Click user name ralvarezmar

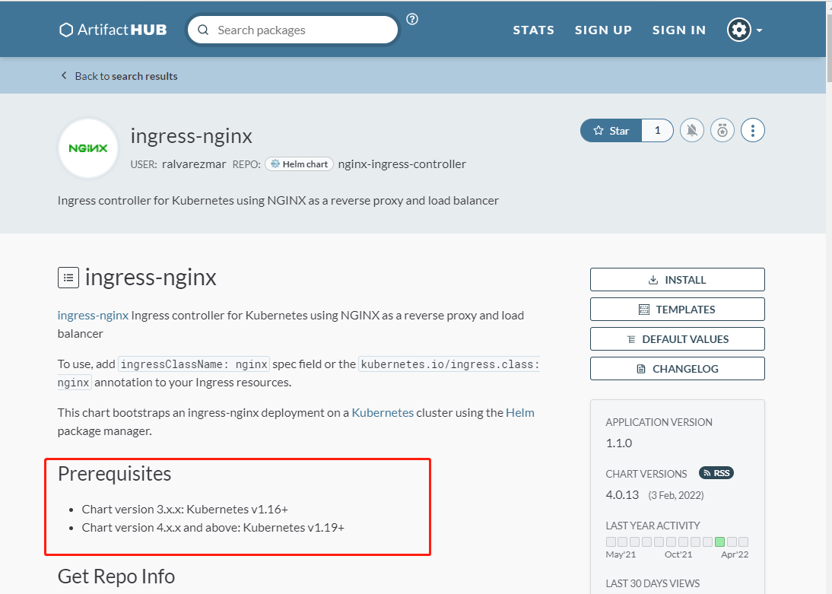pyautogui.click(x=194, y=164)
